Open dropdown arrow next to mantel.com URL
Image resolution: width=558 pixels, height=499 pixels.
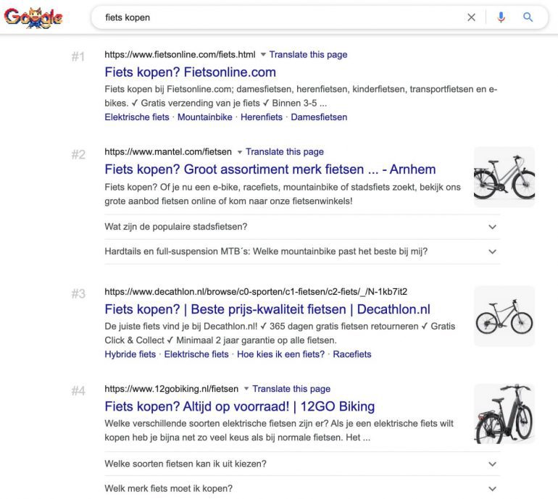240,152
